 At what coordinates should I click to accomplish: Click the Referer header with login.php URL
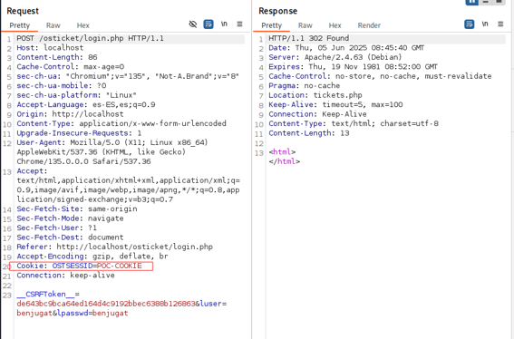pyautogui.click(x=115, y=247)
